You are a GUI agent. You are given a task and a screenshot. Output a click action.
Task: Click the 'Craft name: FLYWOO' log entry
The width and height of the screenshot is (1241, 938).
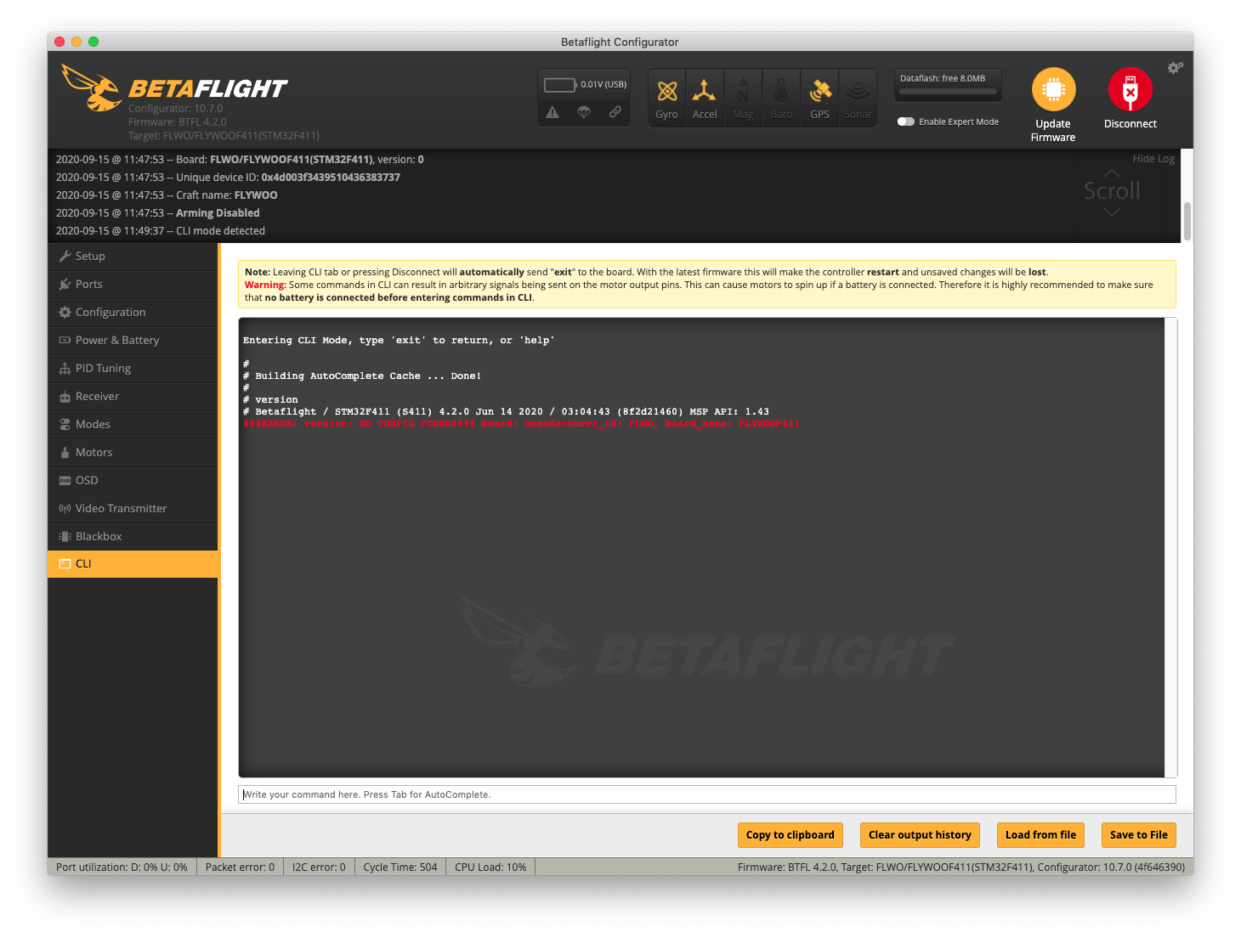167,195
